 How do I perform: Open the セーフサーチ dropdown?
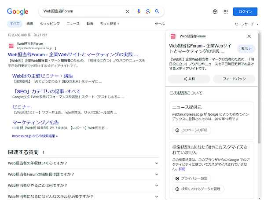[246, 23]
